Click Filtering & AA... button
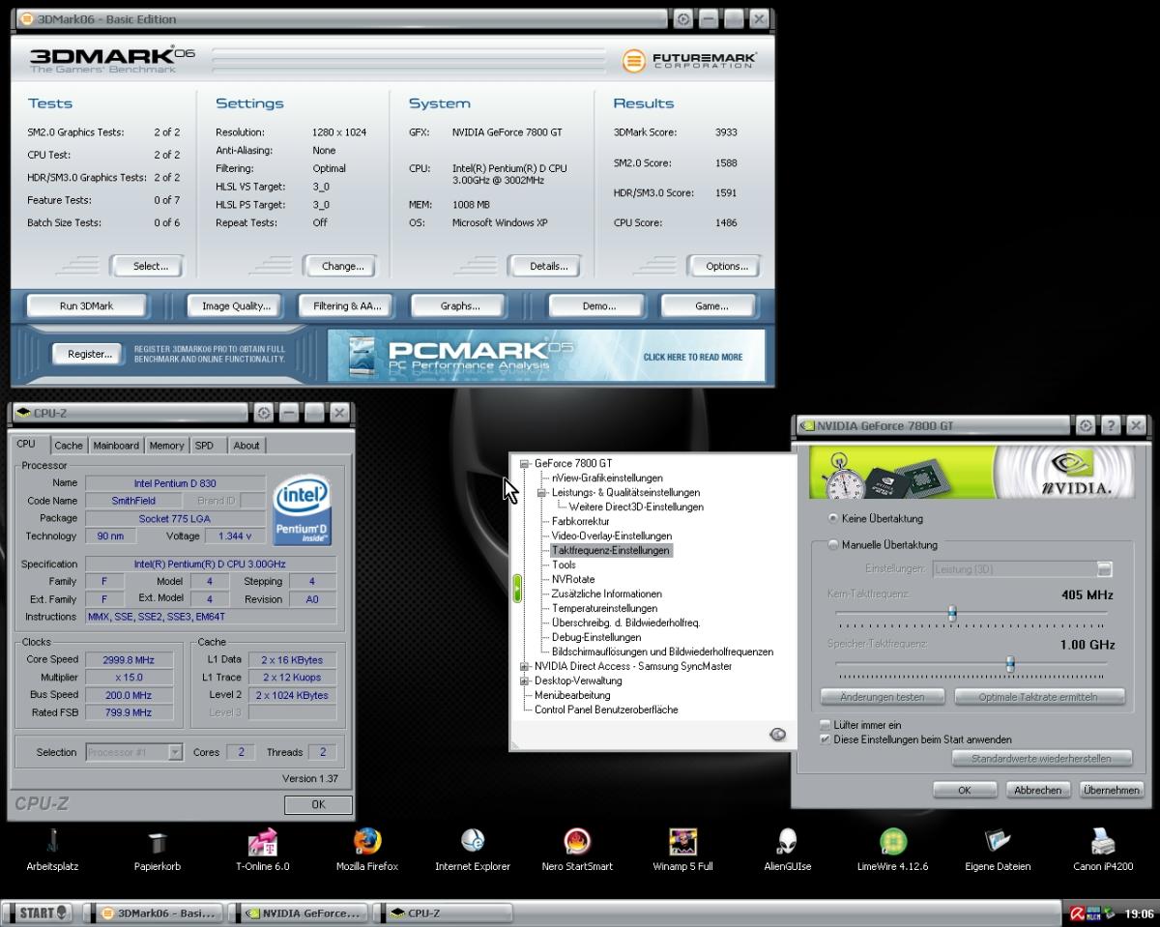This screenshot has height=927, width=1160. click(347, 306)
